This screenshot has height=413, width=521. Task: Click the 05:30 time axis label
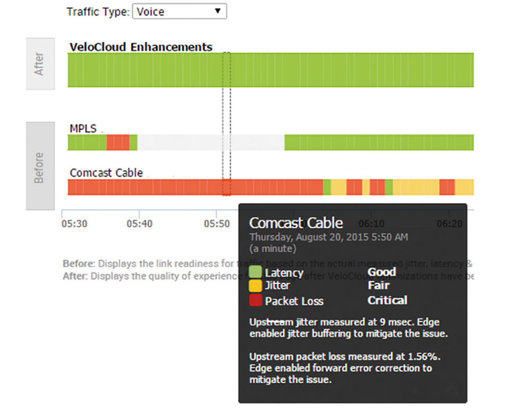[x=75, y=223]
